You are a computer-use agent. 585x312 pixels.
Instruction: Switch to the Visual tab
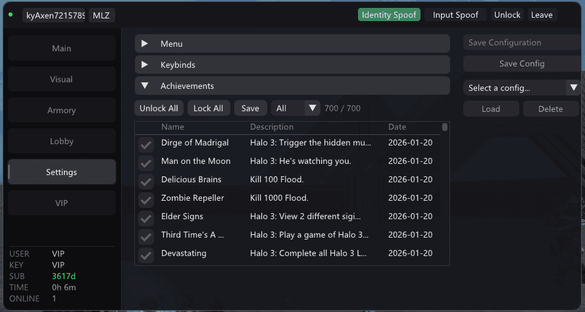tap(62, 79)
